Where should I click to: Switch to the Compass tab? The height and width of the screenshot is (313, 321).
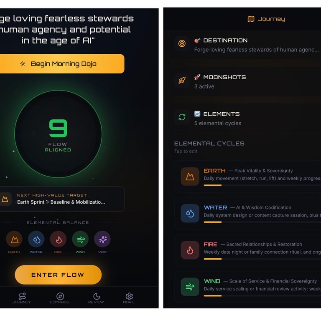60,298
